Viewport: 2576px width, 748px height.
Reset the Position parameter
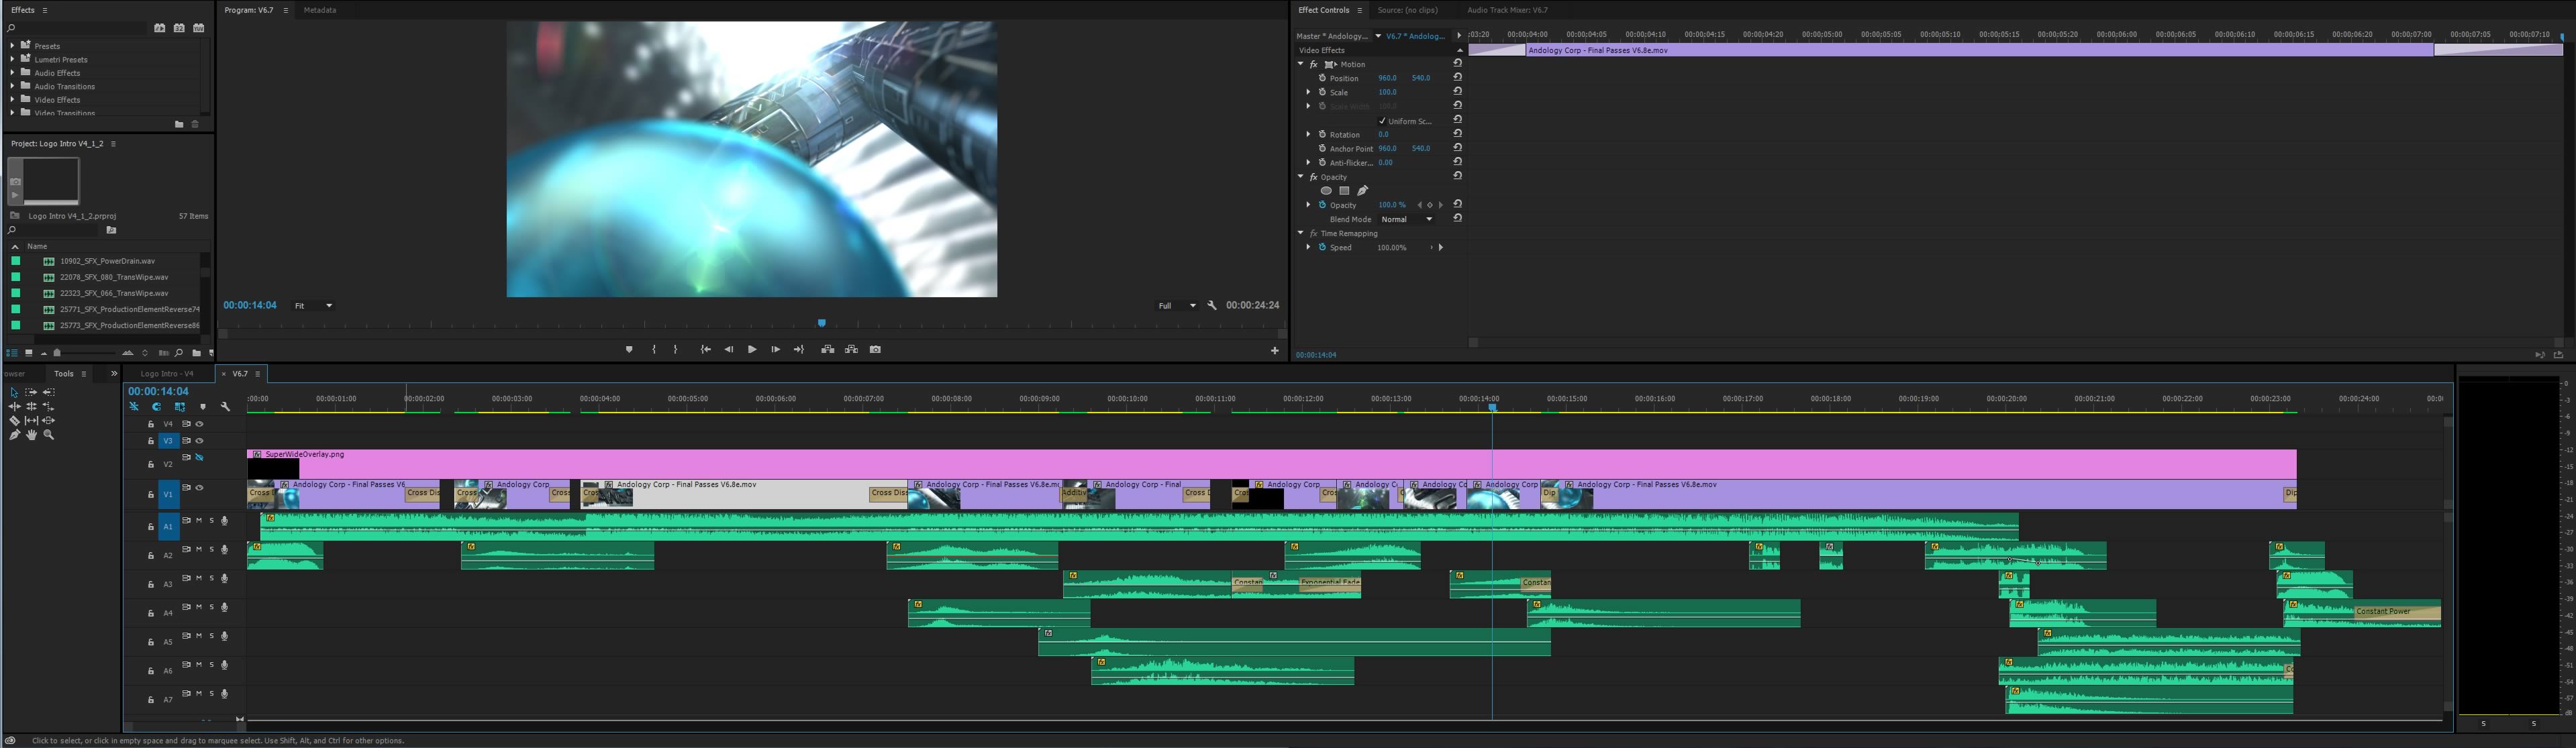tap(1458, 77)
